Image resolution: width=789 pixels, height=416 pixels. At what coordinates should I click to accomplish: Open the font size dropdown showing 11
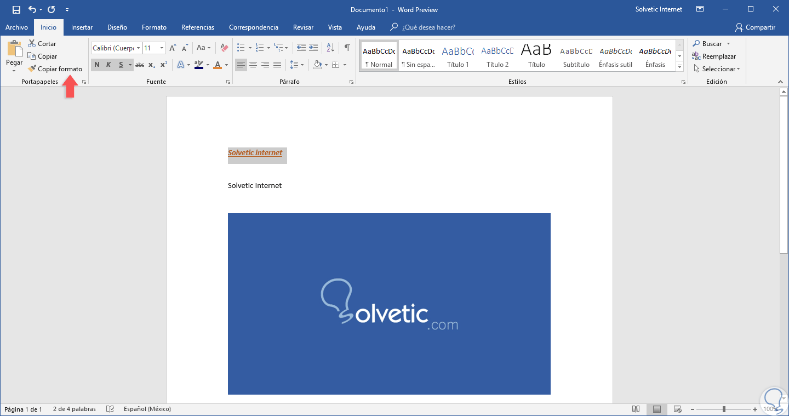point(162,48)
